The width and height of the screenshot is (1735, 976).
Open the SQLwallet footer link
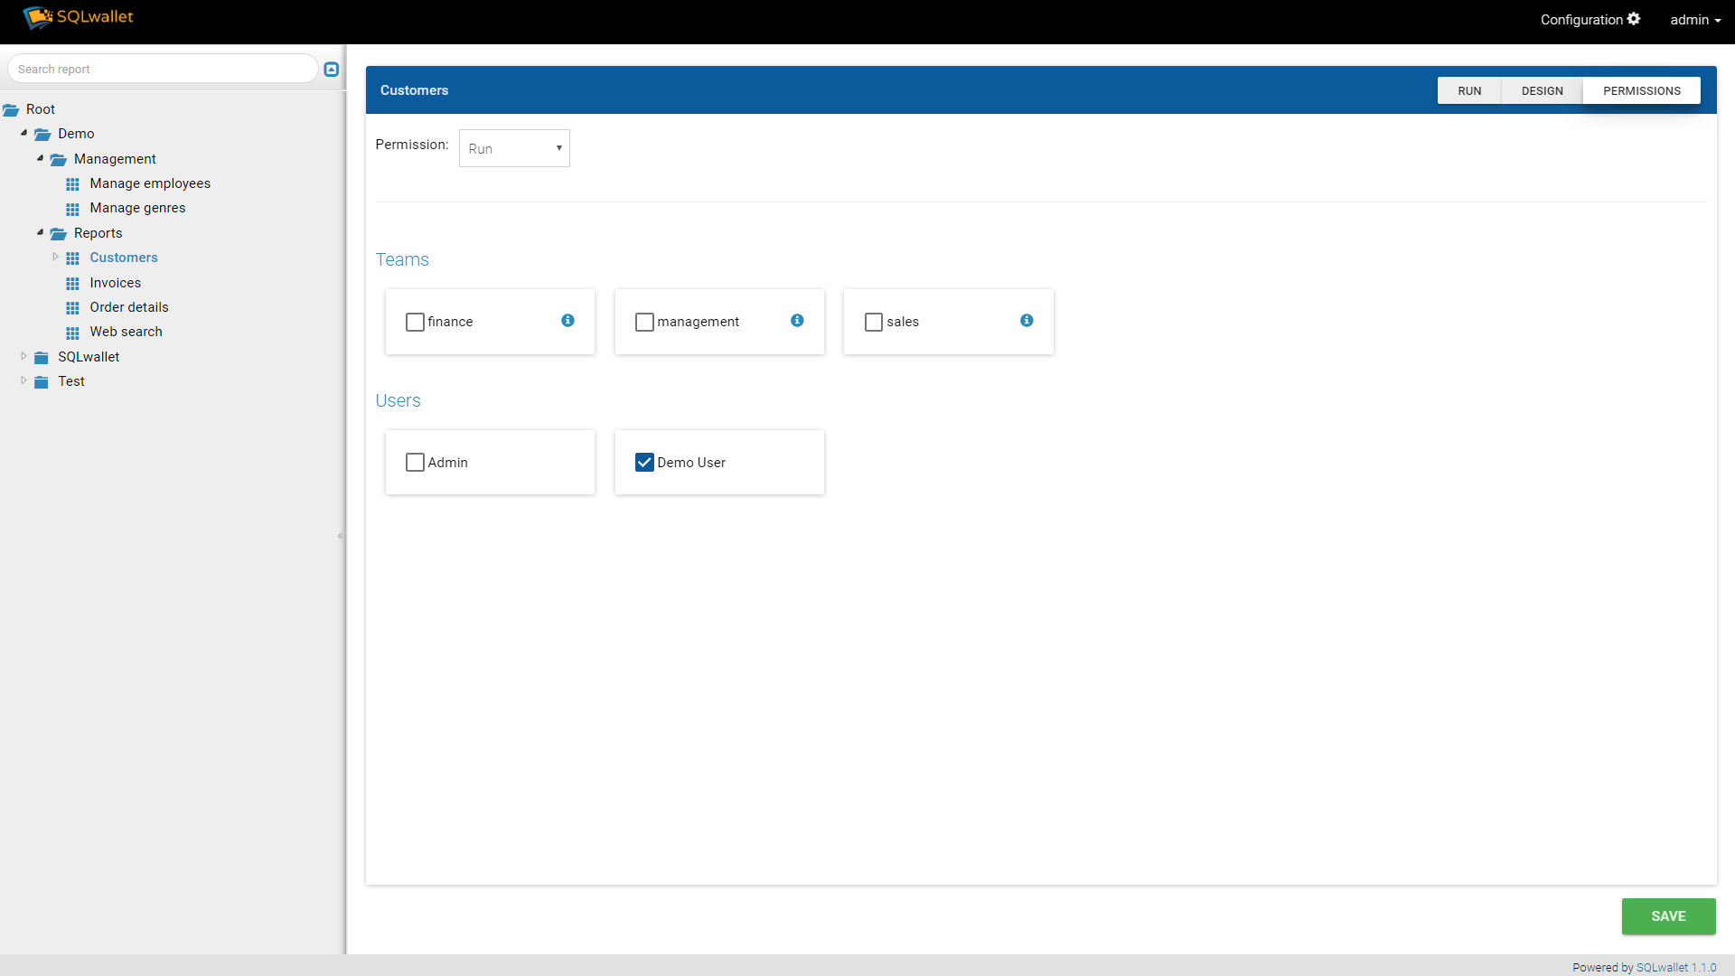1662,967
